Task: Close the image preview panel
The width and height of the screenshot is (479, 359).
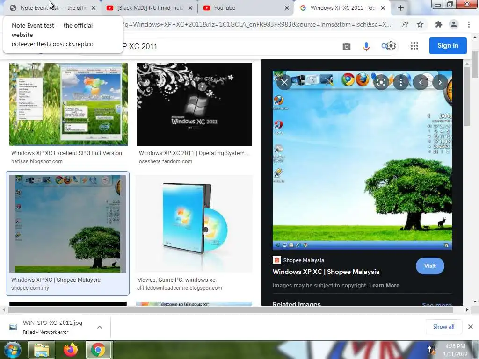Action: point(284,82)
